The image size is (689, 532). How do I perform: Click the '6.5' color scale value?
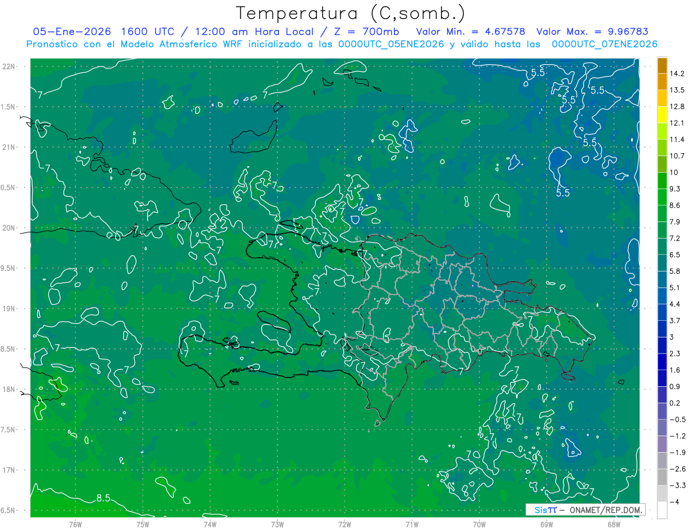tap(676, 255)
